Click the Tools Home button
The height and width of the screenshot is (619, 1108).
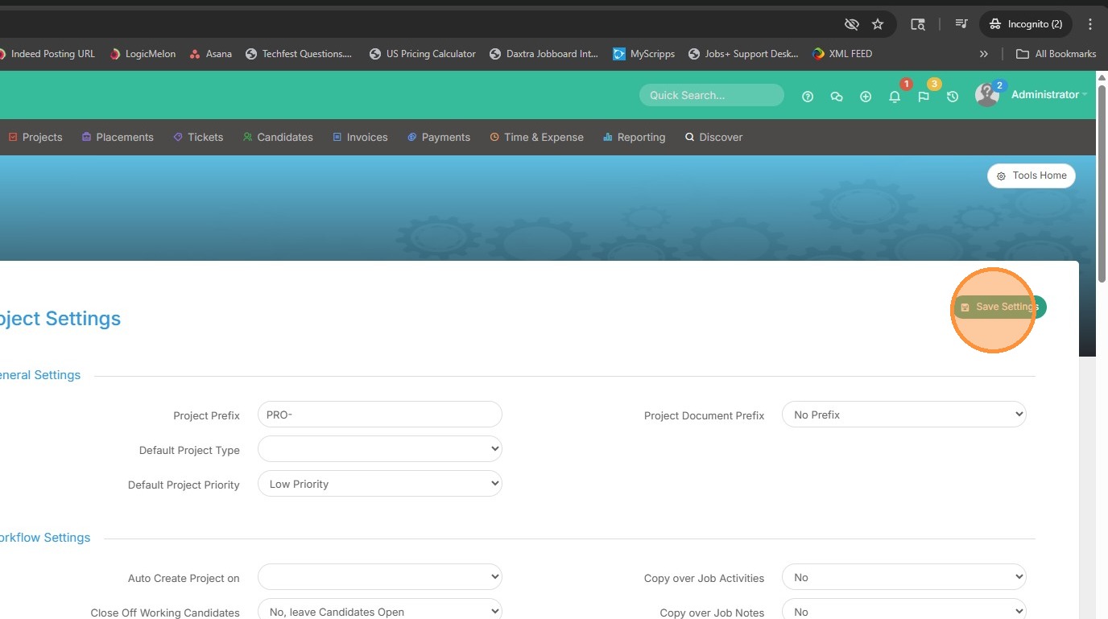pyautogui.click(x=1031, y=175)
